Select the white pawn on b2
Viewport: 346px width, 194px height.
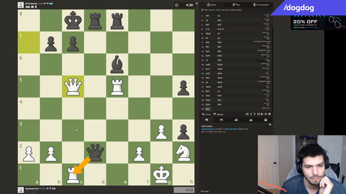(51, 153)
